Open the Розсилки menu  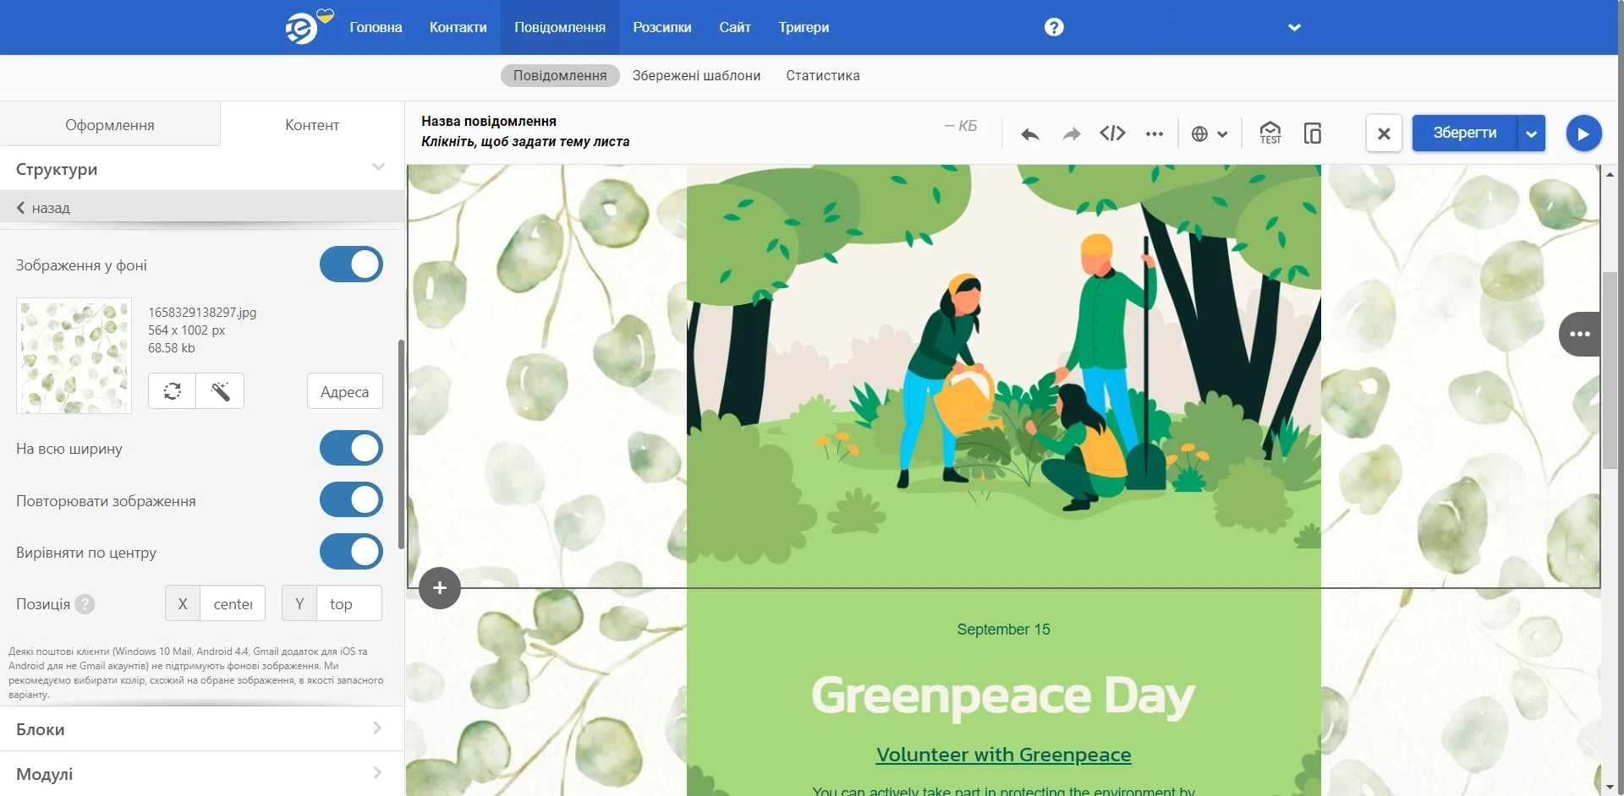click(662, 27)
